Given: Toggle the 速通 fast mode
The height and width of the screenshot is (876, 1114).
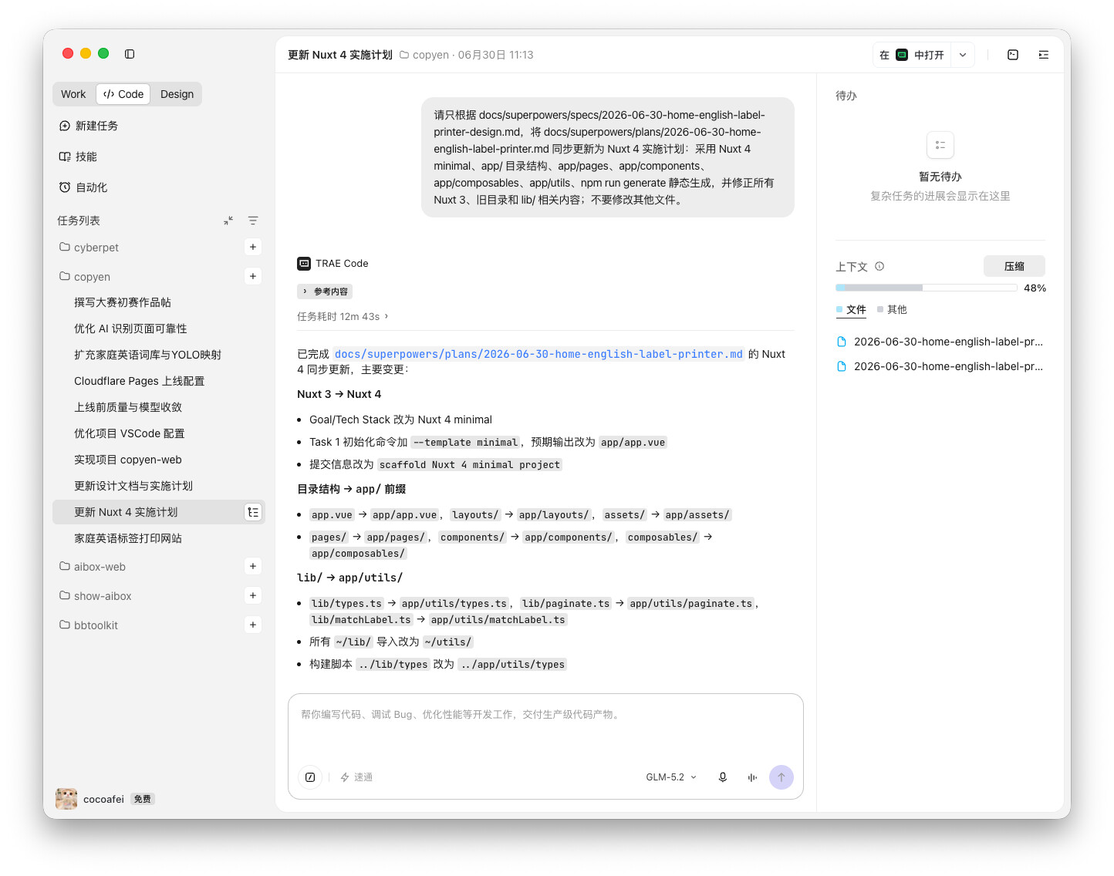Looking at the screenshot, I should click(356, 777).
